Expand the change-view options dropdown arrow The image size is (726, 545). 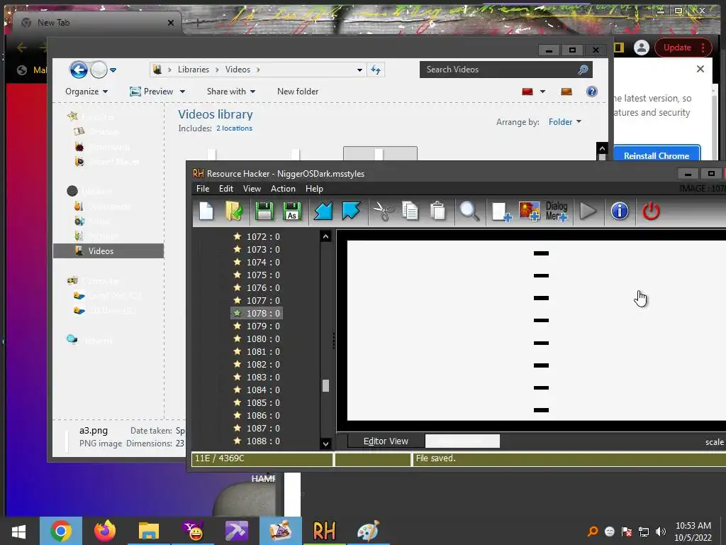(542, 92)
